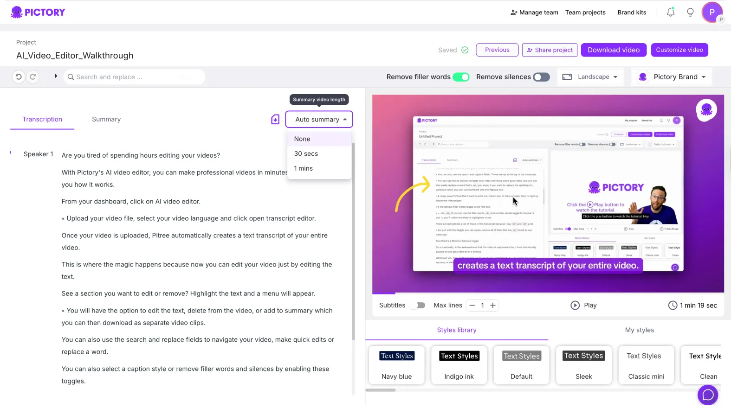Enable the Remove silences toggle
Image resolution: width=731 pixels, height=408 pixels.
(x=541, y=77)
